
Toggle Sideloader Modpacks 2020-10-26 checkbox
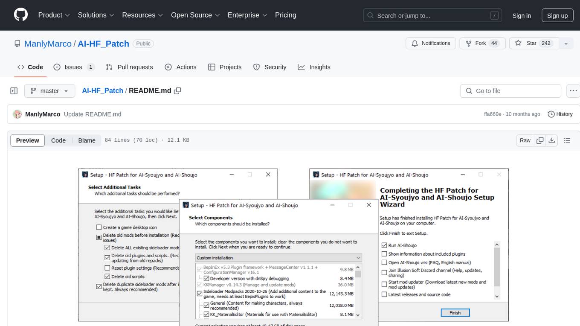(x=199, y=294)
